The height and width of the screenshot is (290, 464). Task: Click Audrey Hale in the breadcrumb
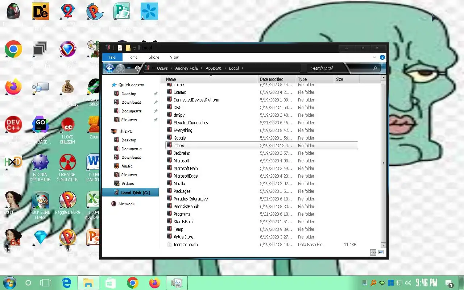pyautogui.click(x=186, y=68)
